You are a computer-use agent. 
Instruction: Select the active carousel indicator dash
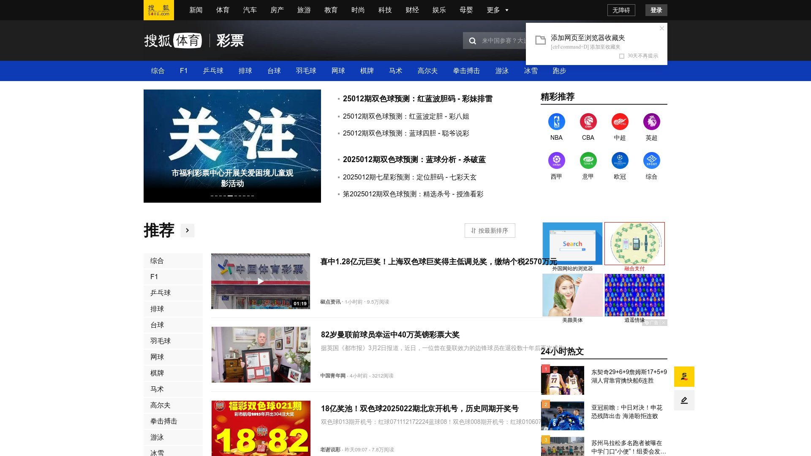pyautogui.click(x=230, y=196)
